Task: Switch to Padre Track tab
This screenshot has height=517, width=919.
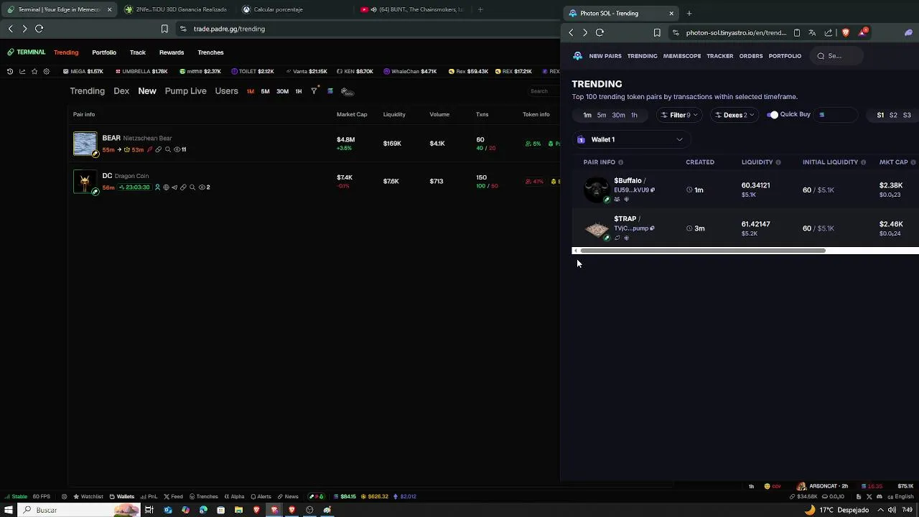Action: (x=138, y=52)
